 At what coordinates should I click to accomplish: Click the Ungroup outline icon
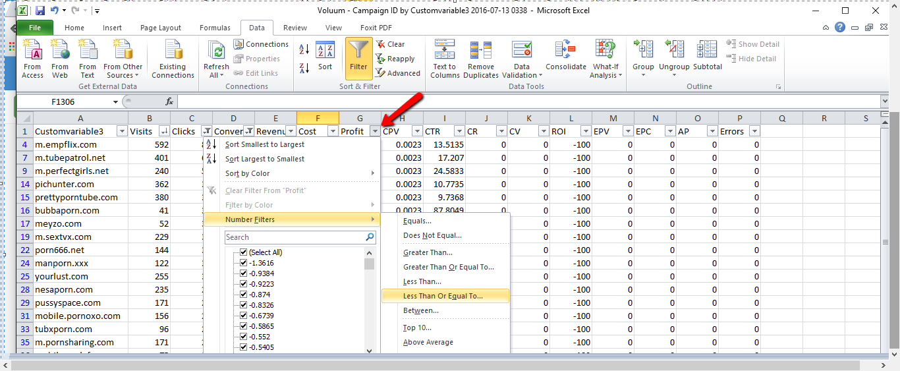674,50
